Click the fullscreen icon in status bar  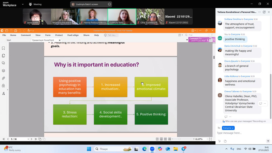pyautogui.click(x=210, y=139)
